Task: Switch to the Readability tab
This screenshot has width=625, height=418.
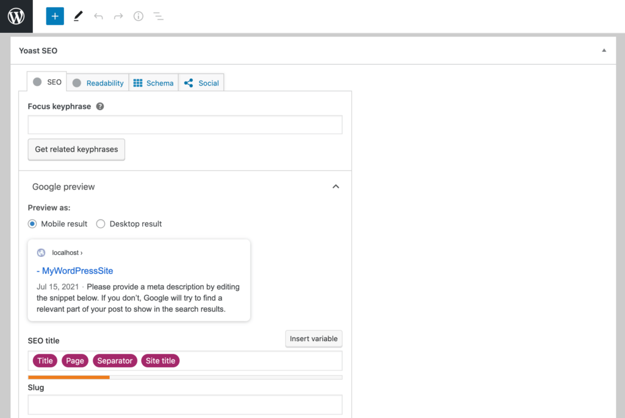Action: [98, 83]
